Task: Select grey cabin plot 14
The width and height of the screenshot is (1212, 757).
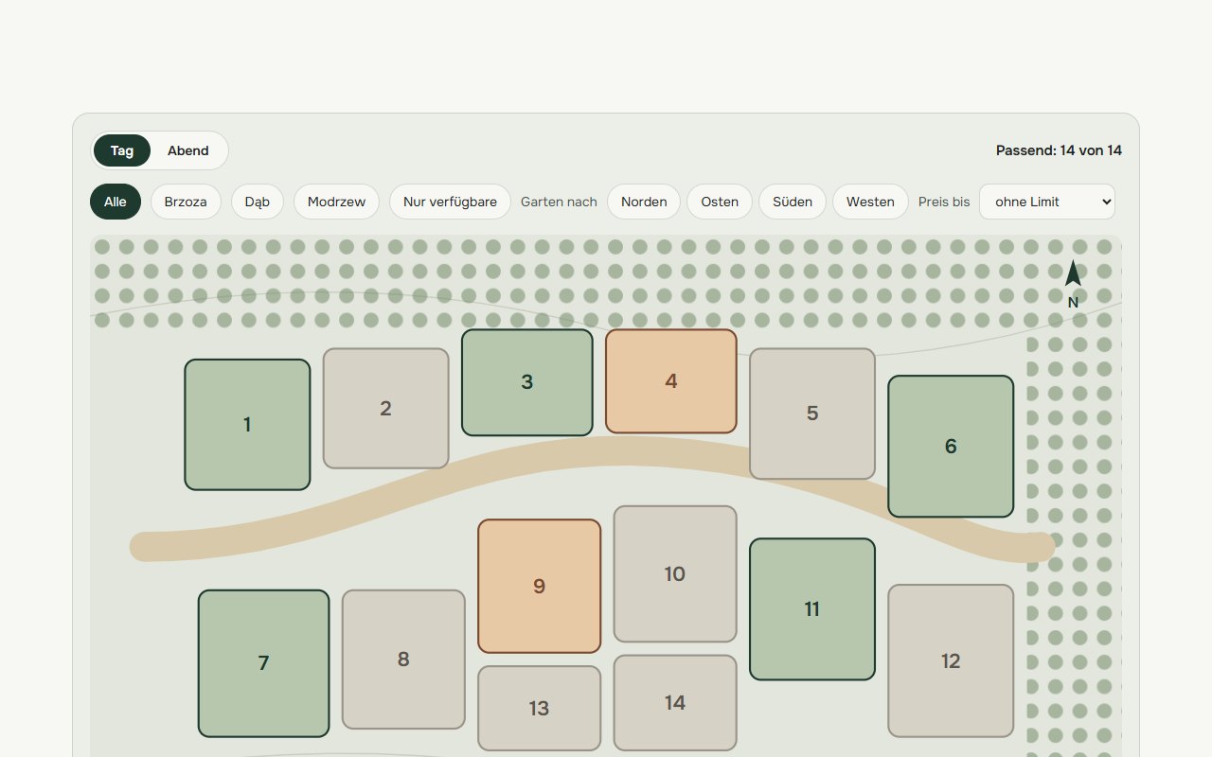Action: 675,703
